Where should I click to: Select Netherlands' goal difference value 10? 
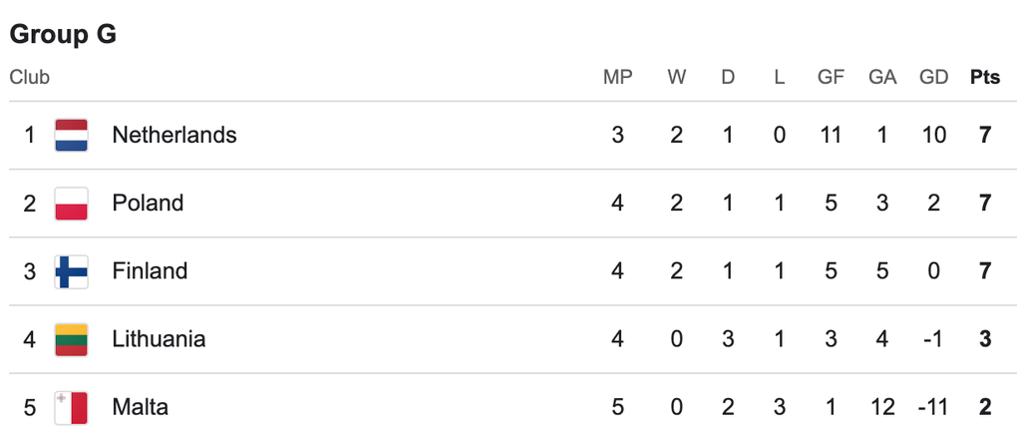click(x=934, y=135)
